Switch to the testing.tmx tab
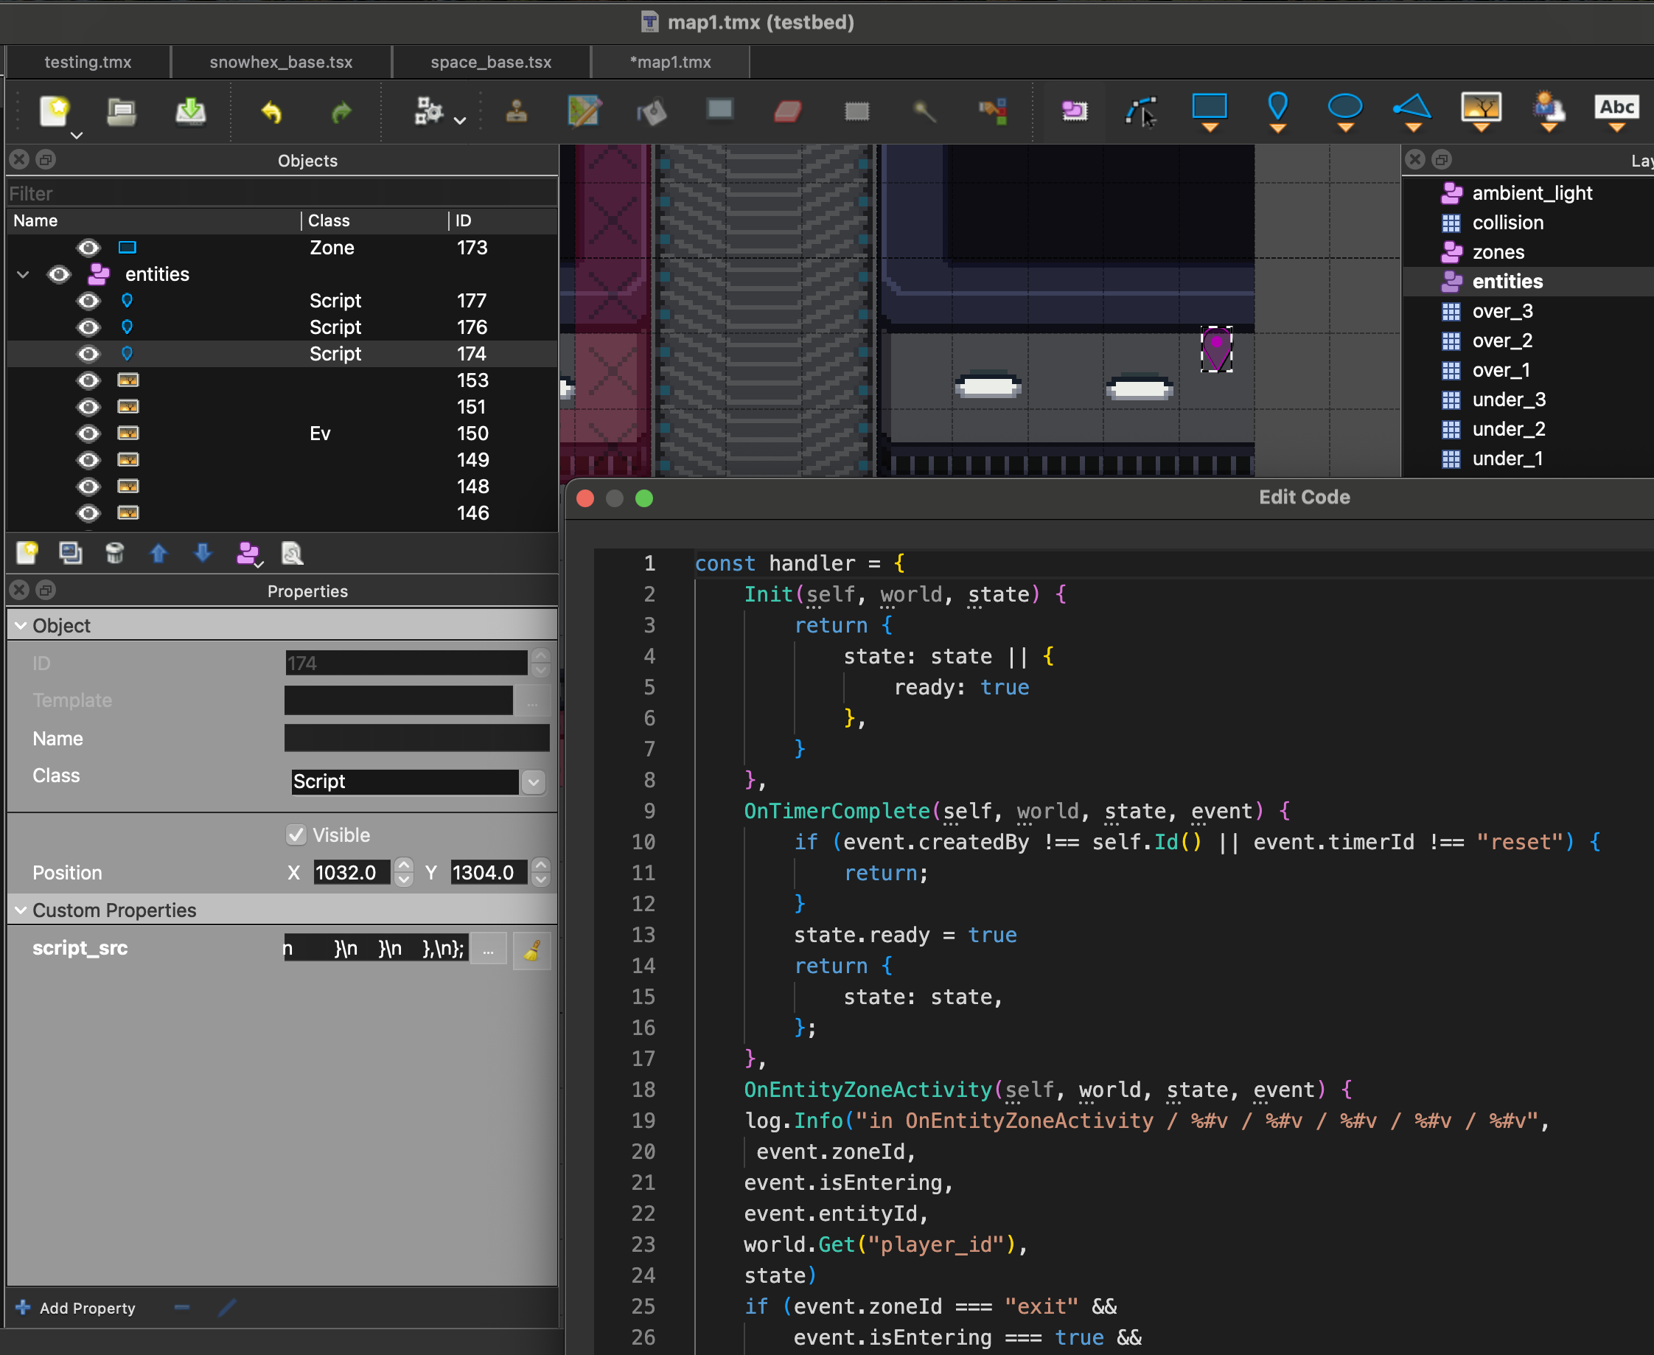The height and width of the screenshot is (1355, 1654). [x=88, y=62]
